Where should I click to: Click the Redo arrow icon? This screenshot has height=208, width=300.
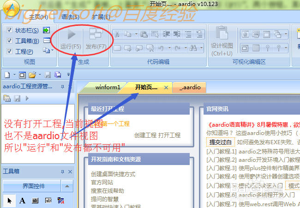click(x=177, y=48)
